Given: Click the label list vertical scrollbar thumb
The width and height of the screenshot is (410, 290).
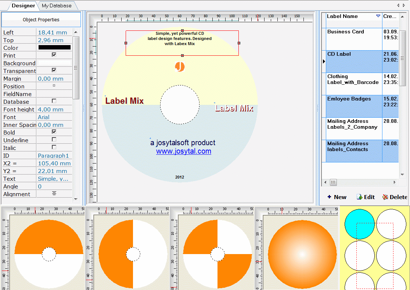Looking at the screenshot, I should (x=402, y=59).
